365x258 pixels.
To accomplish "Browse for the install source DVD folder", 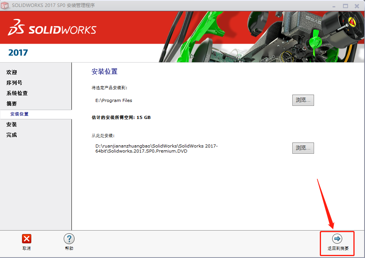I will tap(303, 148).
